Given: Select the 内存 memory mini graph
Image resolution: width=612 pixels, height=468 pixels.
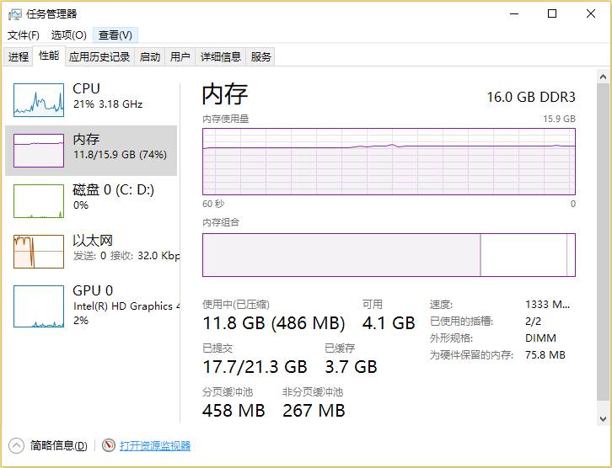Looking at the screenshot, I should tap(39, 151).
